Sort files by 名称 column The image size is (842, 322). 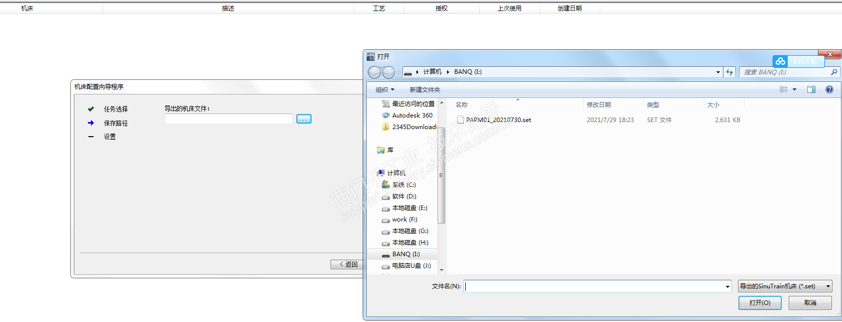tap(461, 104)
